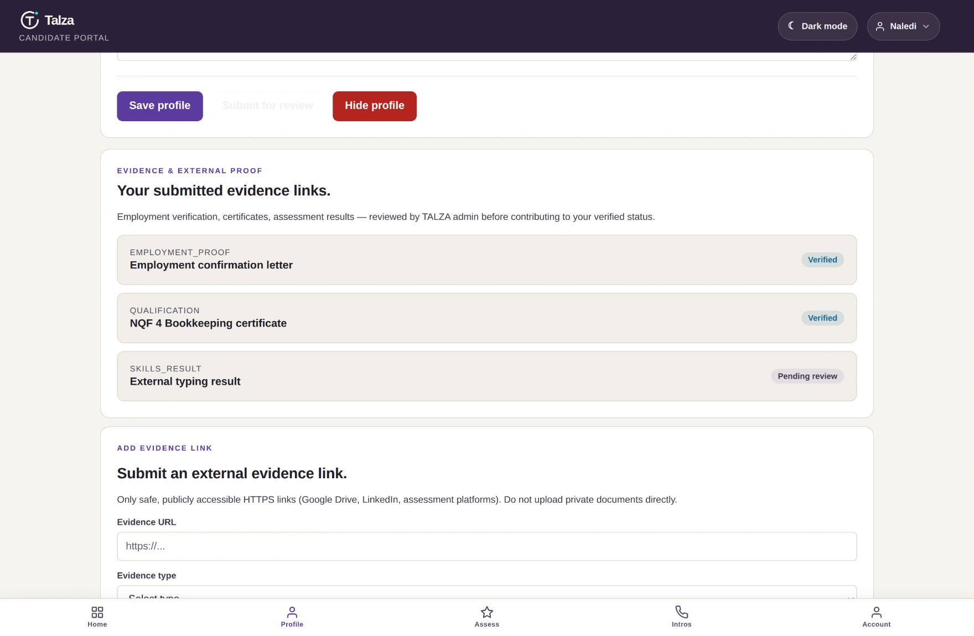974x636 pixels.
Task: Click the QUALIFICATION label
Action: click(x=165, y=311)
